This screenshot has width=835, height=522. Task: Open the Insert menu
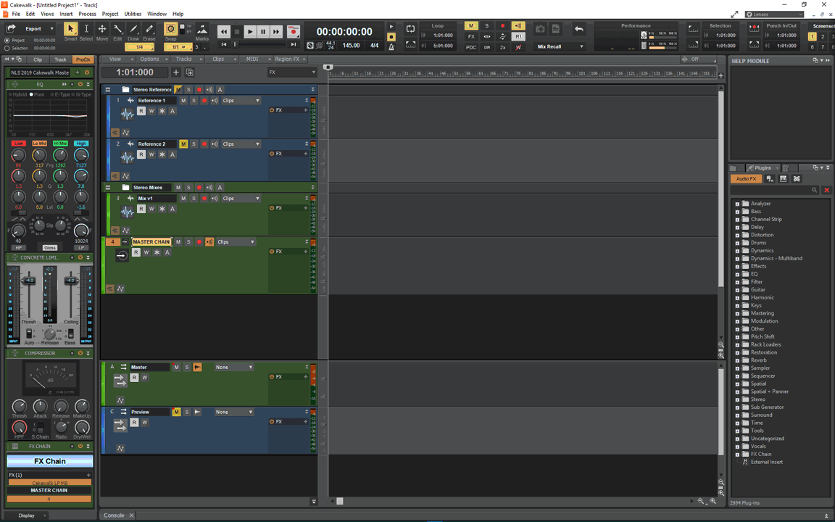[66, 14]
